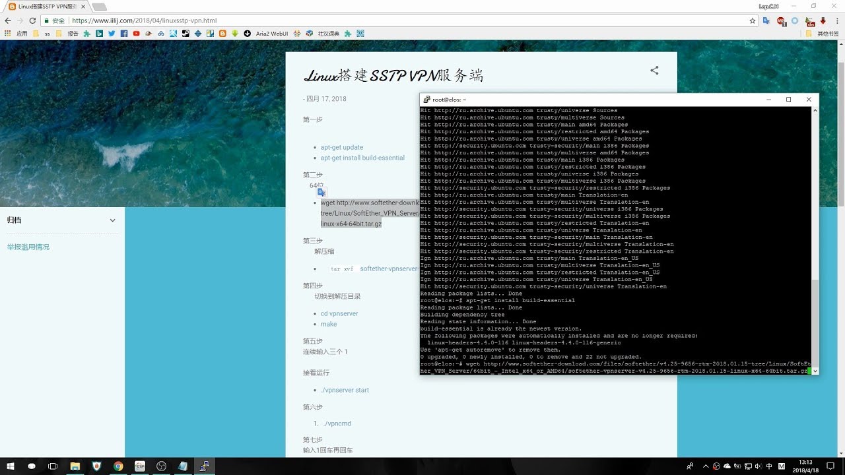The height and width of the screenshot is (475, 845).
Task: Click the secure lock 安全 indicator
Action: click(54, 20)
